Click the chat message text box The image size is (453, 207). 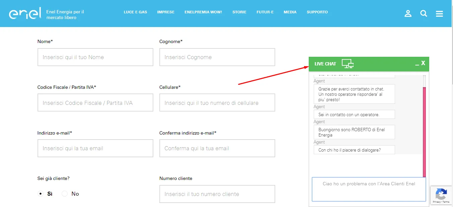pyautogui.click(x=369, y=189)
